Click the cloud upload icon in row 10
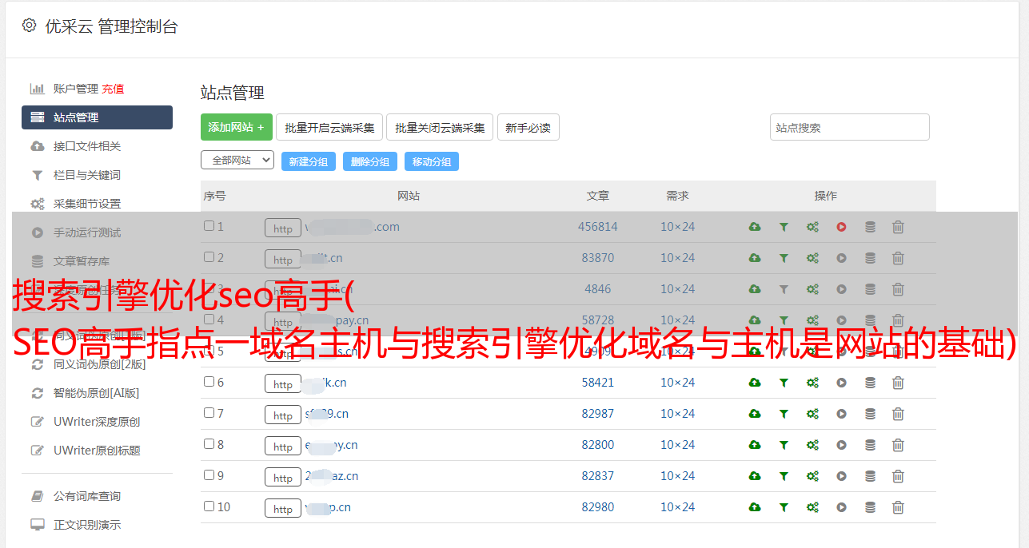The image size is (1029, 548). [x=755, y=507]
